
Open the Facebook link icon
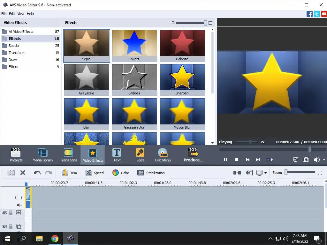point(309,14)
